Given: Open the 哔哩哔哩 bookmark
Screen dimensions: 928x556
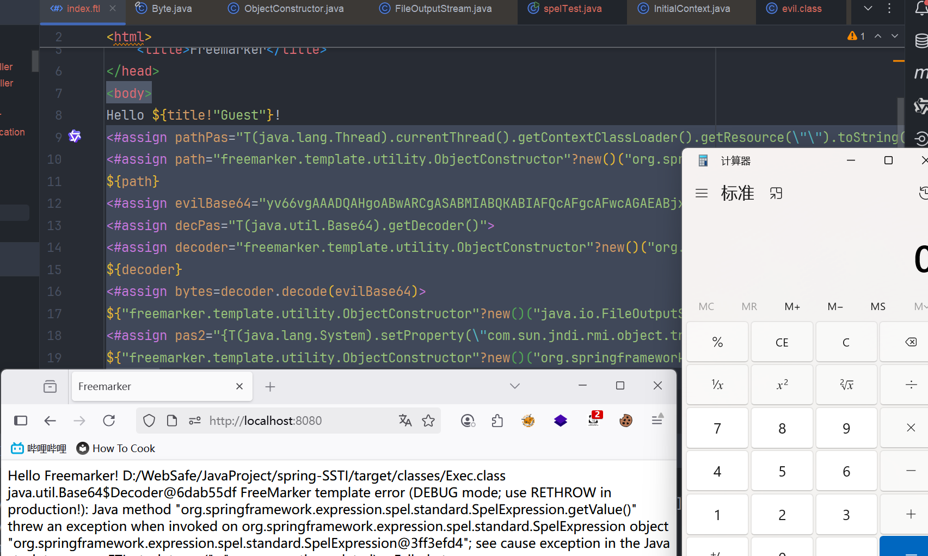Looking at the screenshot, I should coord(39,448).
